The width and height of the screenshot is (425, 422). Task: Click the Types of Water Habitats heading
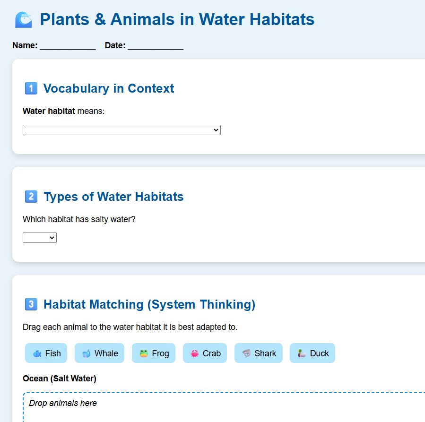113,197
